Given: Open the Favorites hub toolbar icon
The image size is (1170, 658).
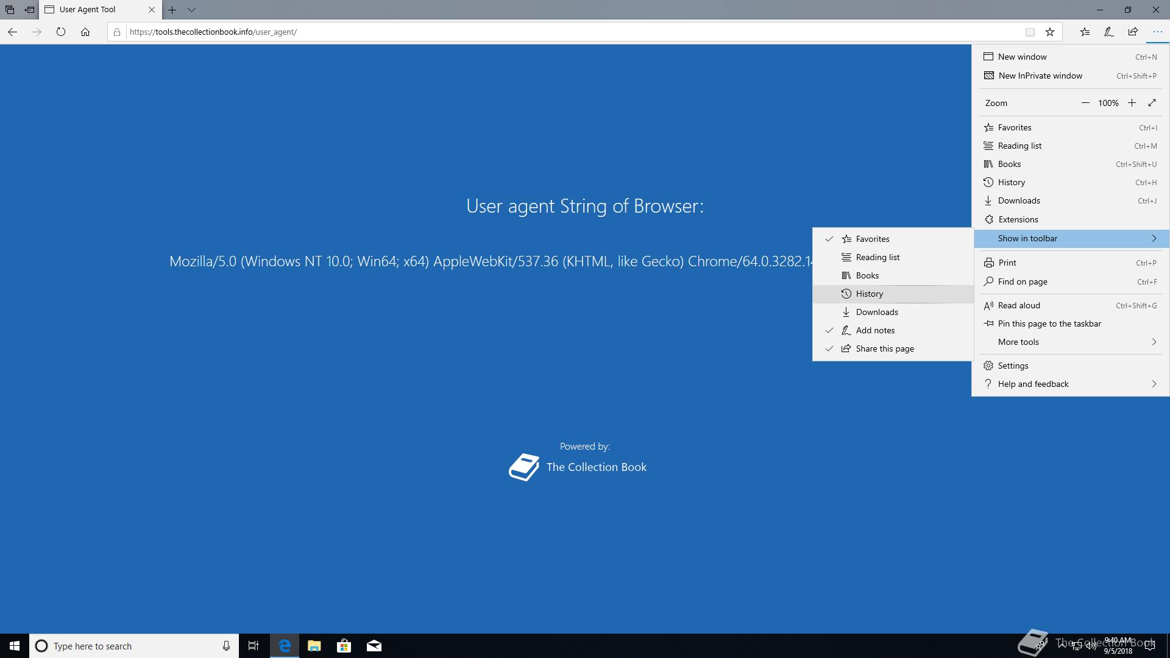Looking at the screenshot, I should 1085,32.
